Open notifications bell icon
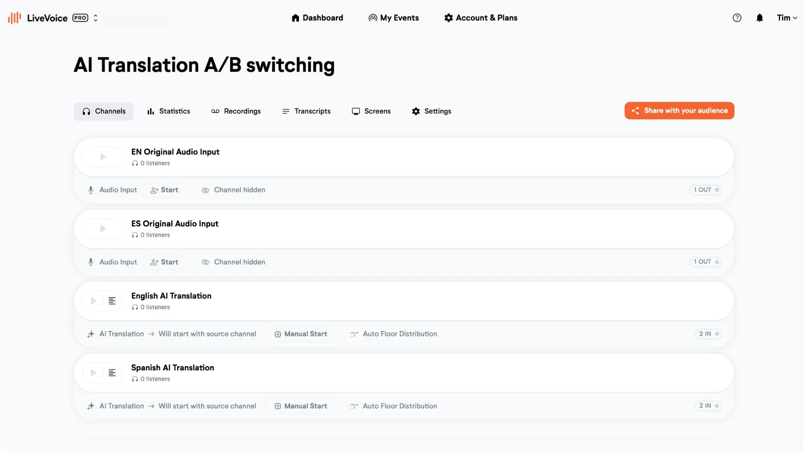The width and height of the screenshot is (804, 452). pyautogui.click(x=760, y=18)
